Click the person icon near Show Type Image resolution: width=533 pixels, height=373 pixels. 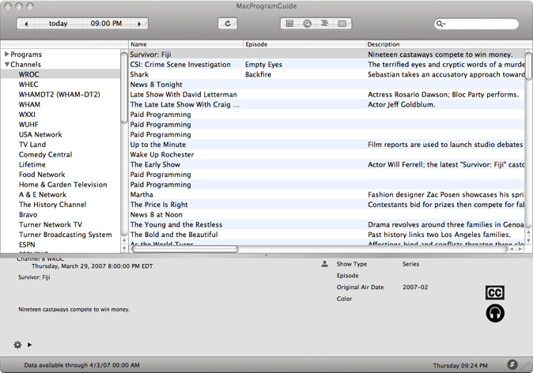pyautogui.click(x=325, y=264)
